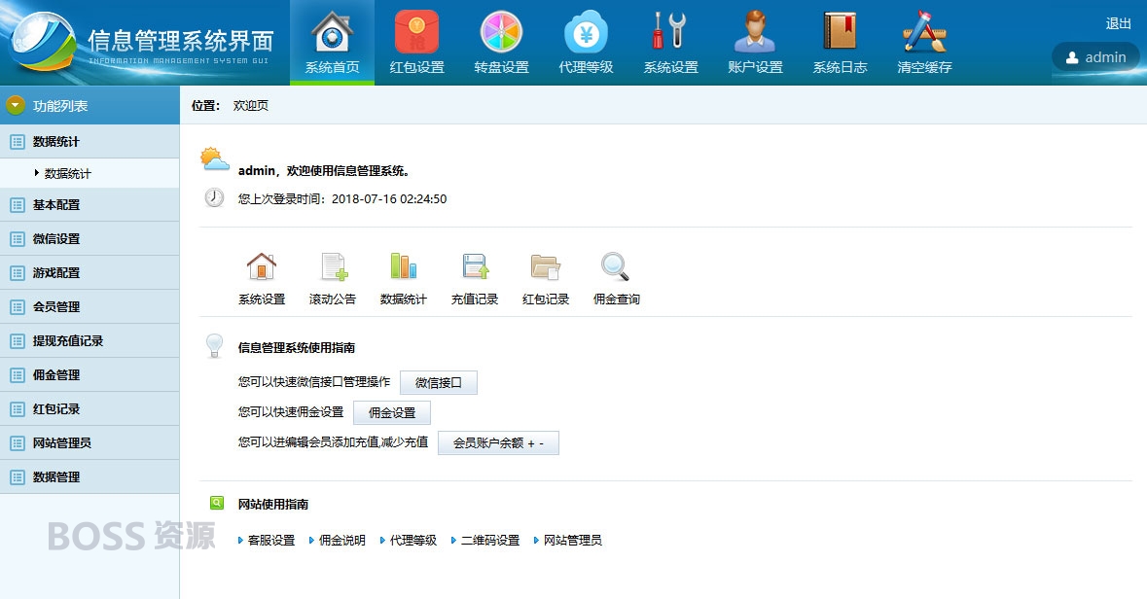Click the 数据统计 bar chart shortcut icon

point(403,266)
